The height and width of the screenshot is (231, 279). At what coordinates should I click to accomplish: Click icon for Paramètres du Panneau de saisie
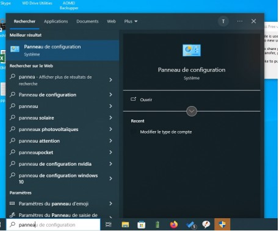pos(12,215)
